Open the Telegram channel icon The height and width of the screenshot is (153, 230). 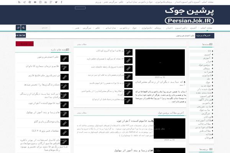coord(25,2)
